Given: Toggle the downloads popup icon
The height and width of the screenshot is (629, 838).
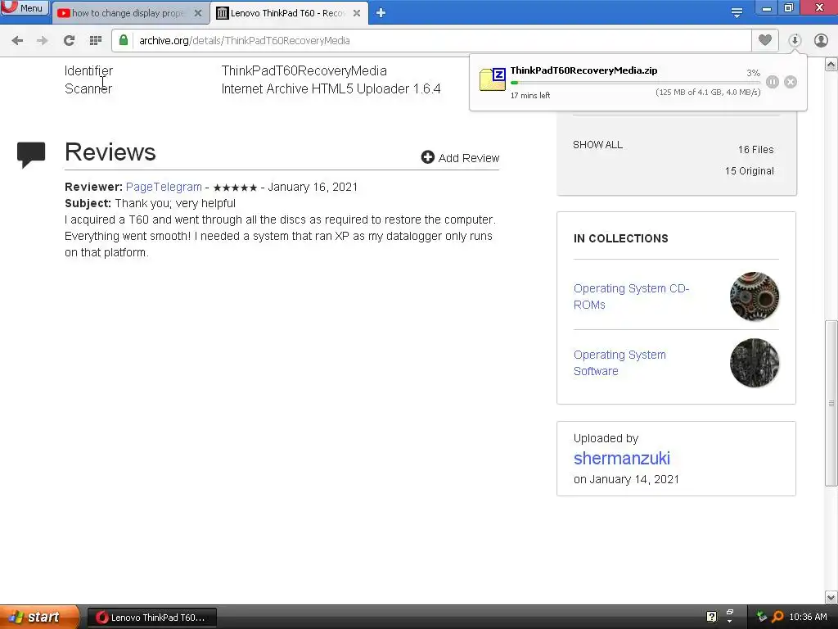Looking at the screenshot, I should pos(795,40).
